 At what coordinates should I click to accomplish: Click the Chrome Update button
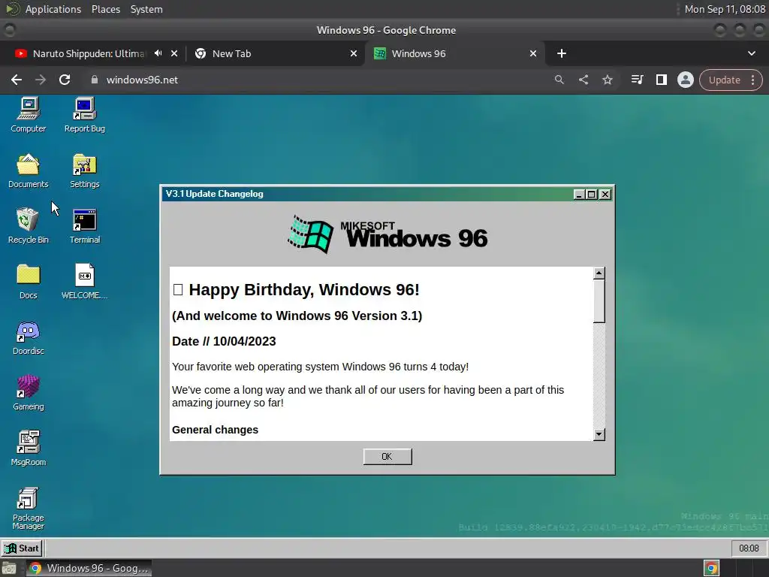(x=724, y=80)
